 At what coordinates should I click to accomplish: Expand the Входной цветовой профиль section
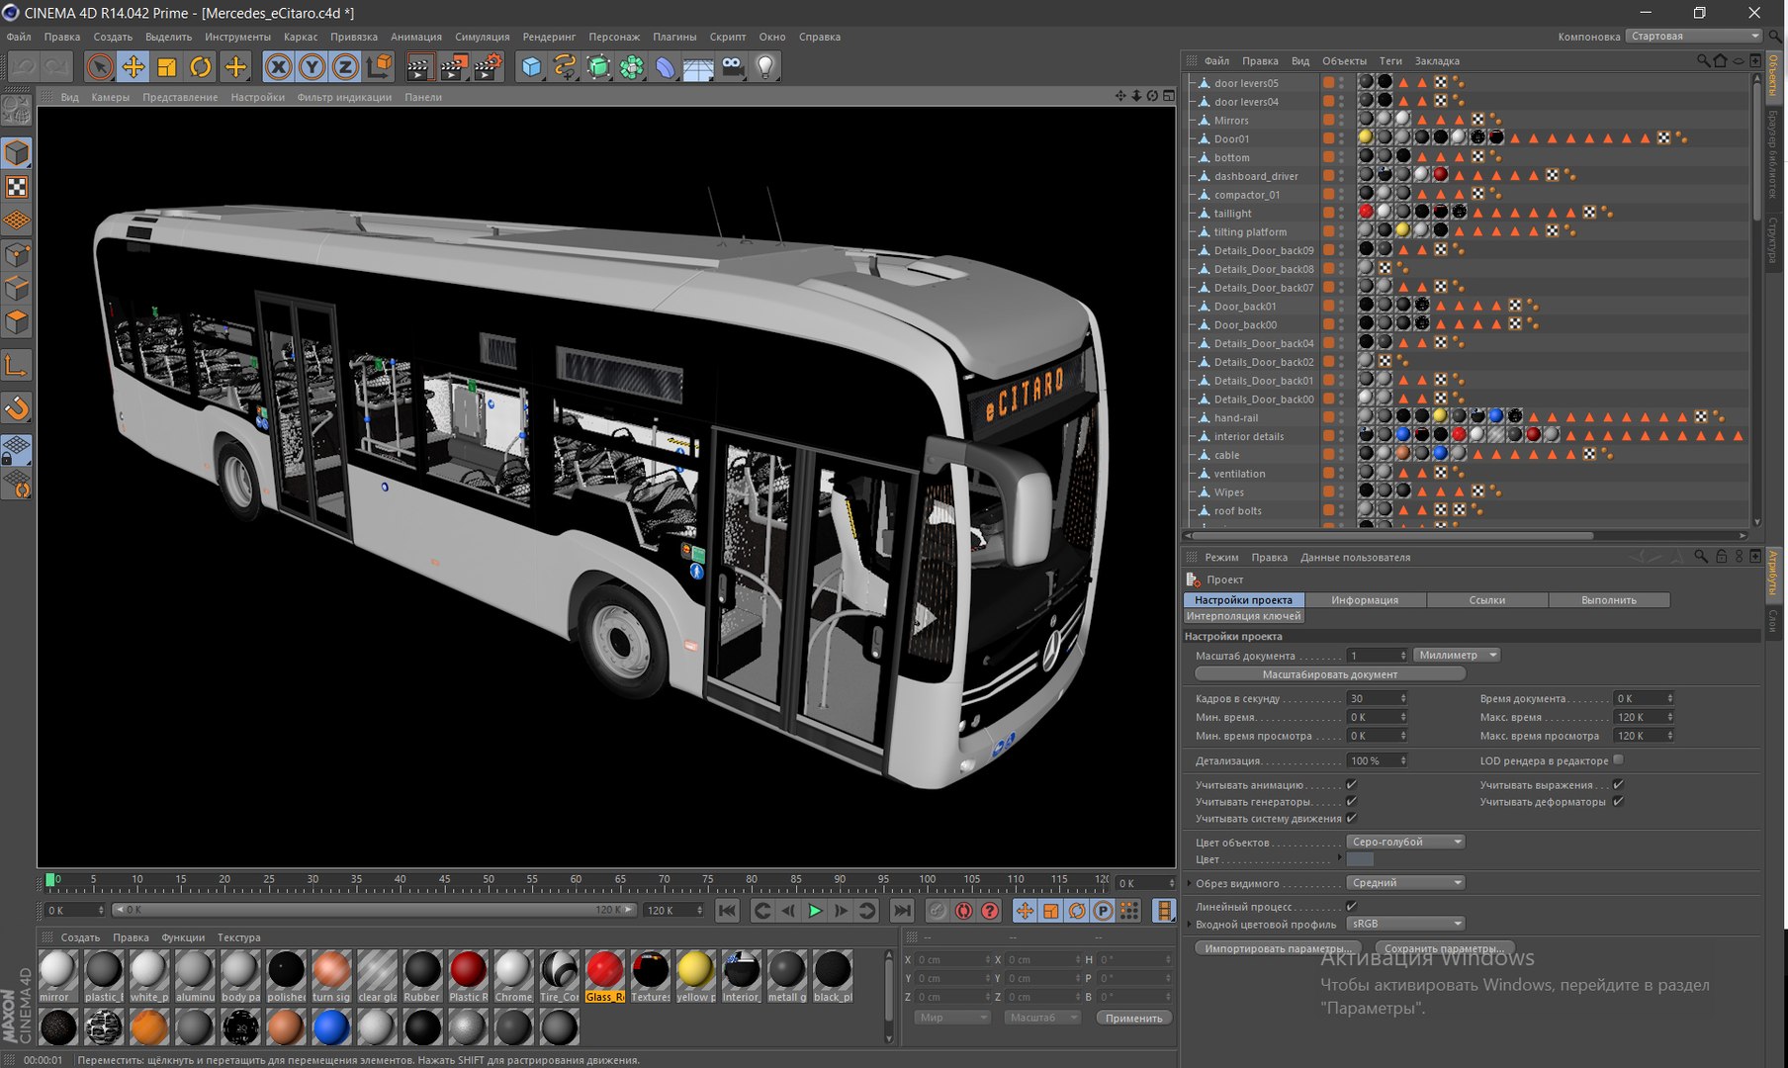(x=1189, y=924)
